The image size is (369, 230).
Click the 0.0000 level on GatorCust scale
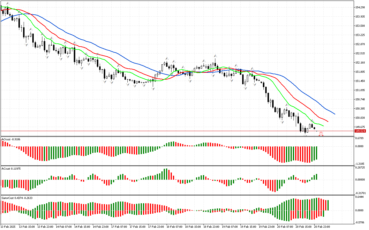tap(359, 210)
